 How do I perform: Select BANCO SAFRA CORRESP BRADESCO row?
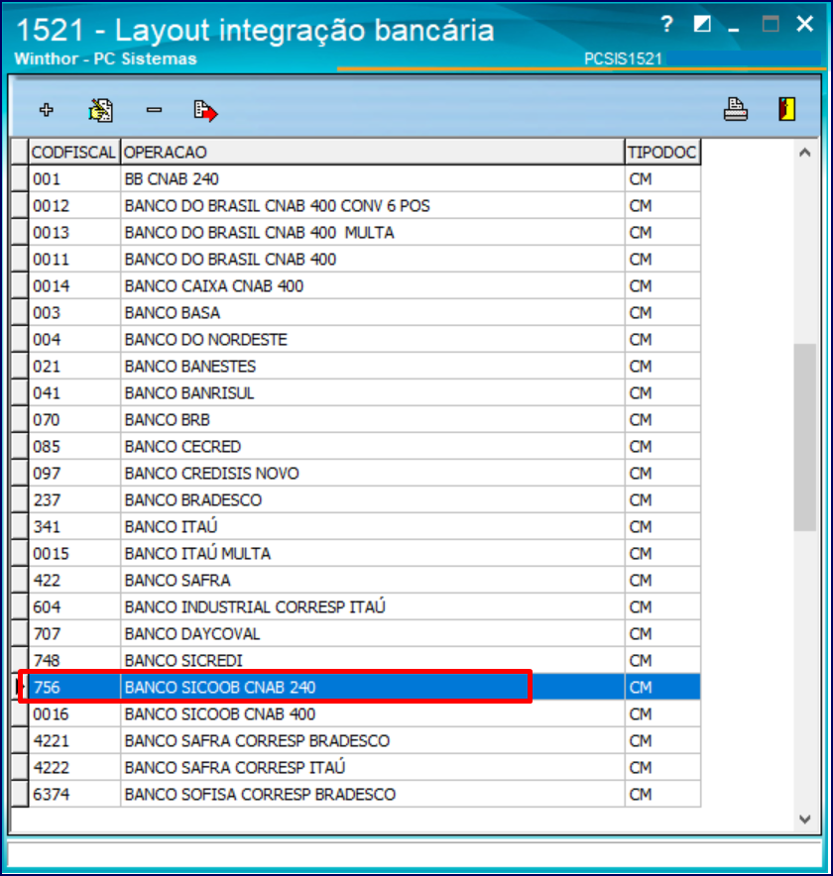pyautogui.click(x=365, y=741)
